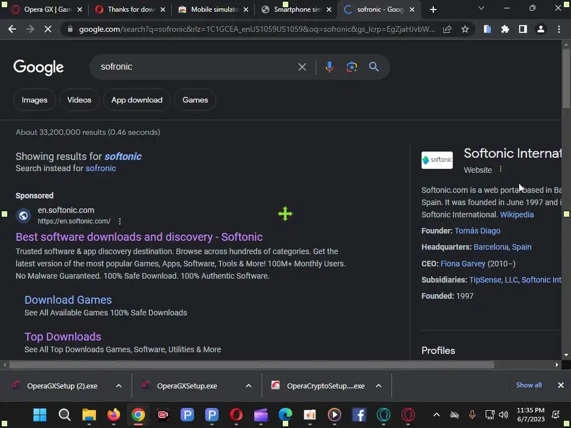This screenshot has width=571, height=428.
Task: Focus the Google search input field
Action: 197,67
